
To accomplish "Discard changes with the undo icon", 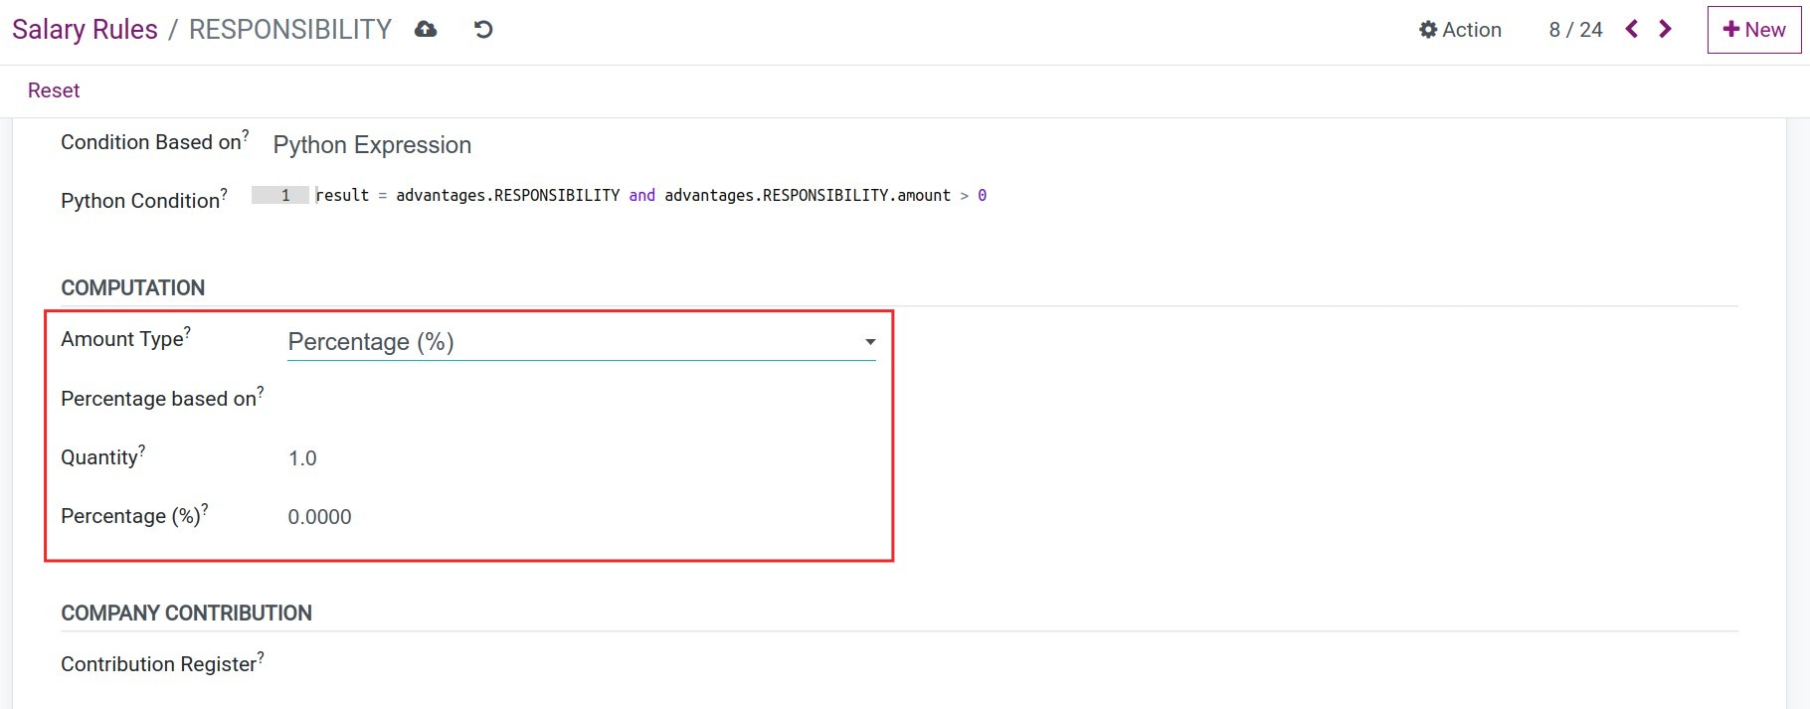I will (x=483, y=30).
